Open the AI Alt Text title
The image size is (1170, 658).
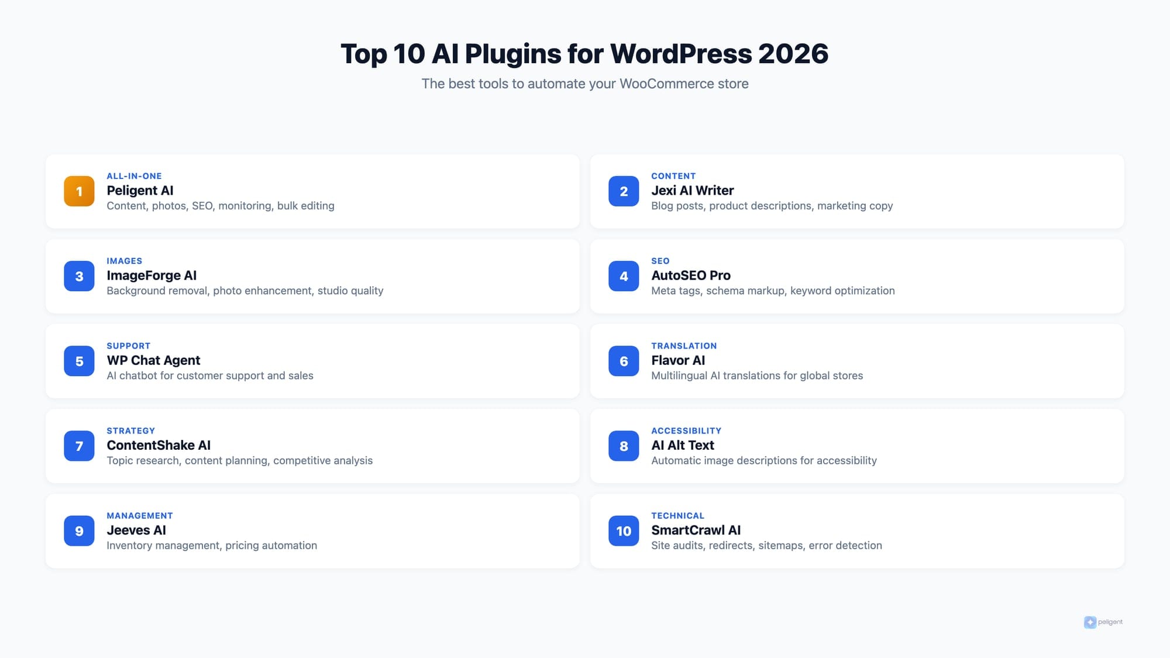click(683, 445)
